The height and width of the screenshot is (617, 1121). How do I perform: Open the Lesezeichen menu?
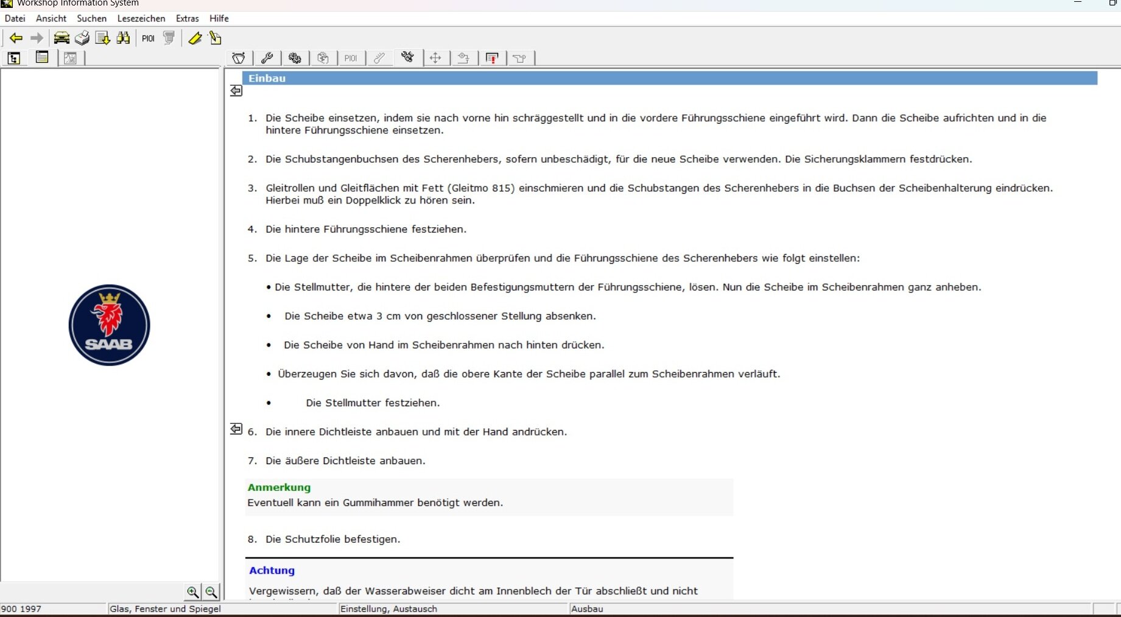[141, 18]
